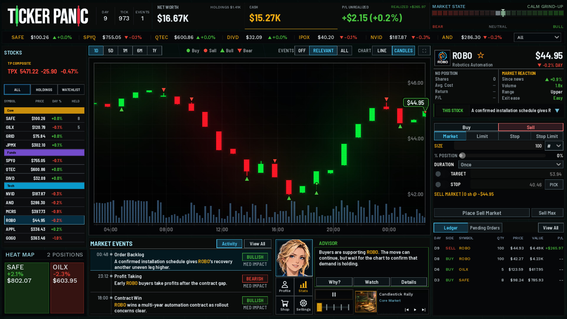Pause the game simulation
567x319 pixels.
pos(334,294)
